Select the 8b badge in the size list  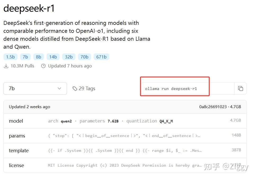click(38, 57)
